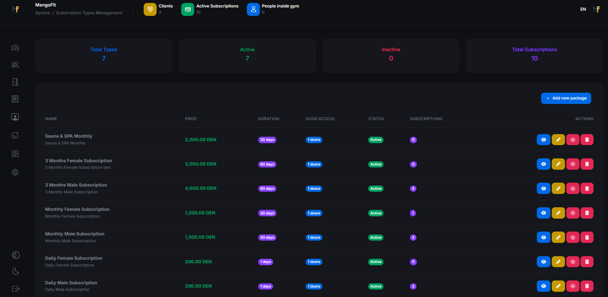View 3 Months Female Subscription details
This screenshot has width=608, height=297.
tap(543, 164)
